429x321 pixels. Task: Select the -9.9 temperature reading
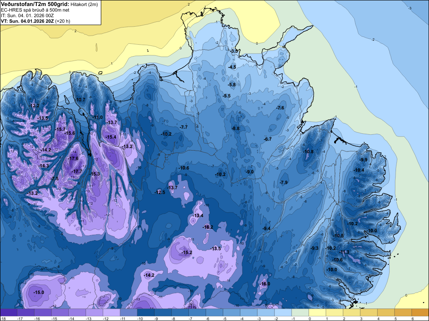pos(364,160)
